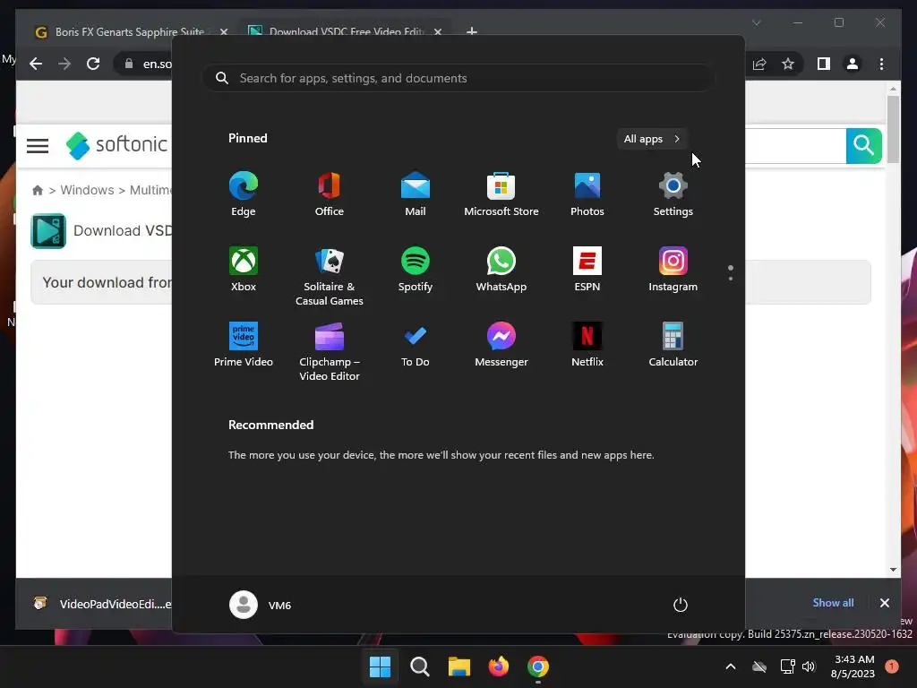Screen dimensions: 917x688
Task: Go to next pinned apps page dots
Action: click(731, 272)
